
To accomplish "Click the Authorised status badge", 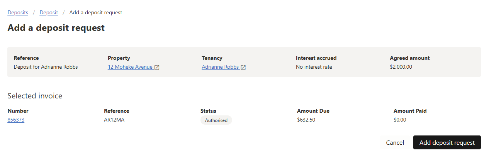I will [x=216, y=120].
